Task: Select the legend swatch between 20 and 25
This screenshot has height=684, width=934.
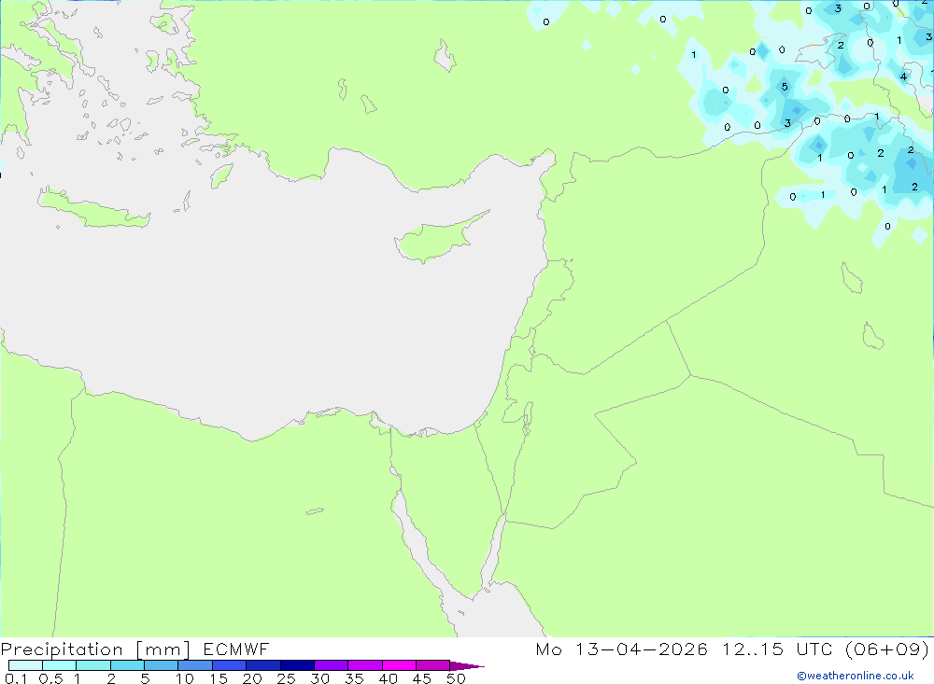Action: pos(263,665)
